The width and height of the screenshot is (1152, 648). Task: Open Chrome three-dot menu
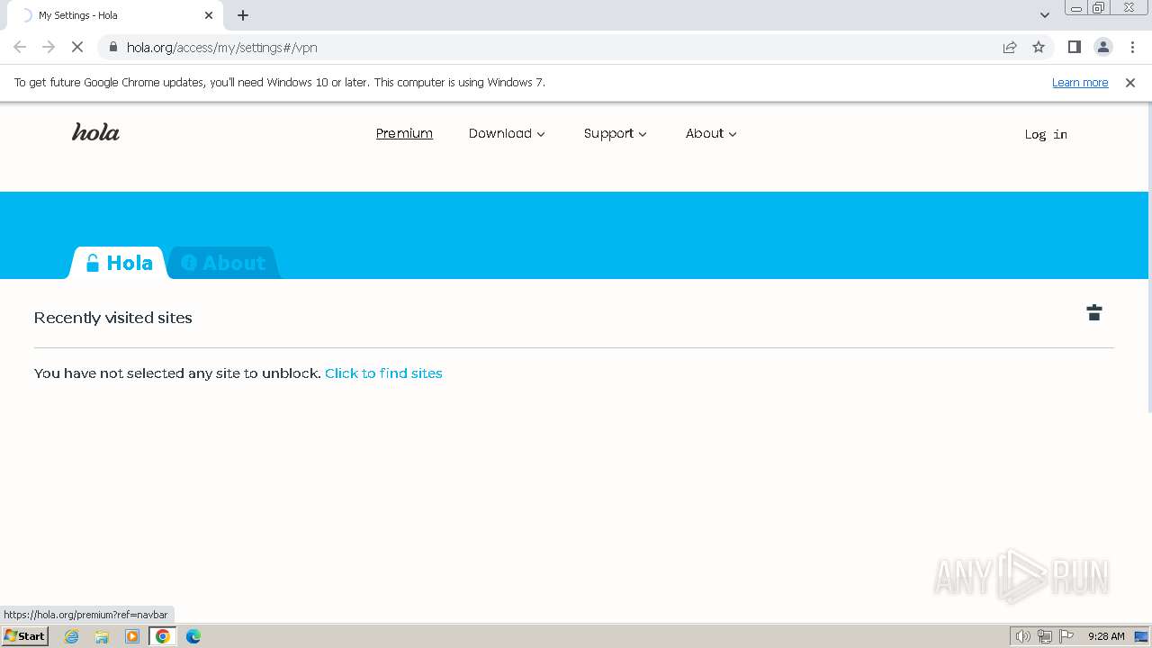(x=1132, y=47)
